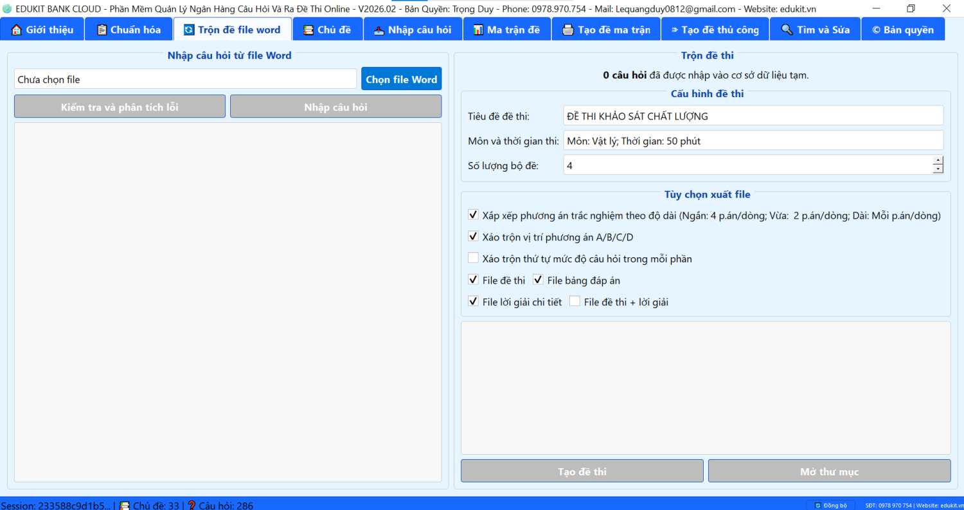964x510 pixels.
Task: Check File đề thi + lời giải option
Action: (x=575, y=301)
